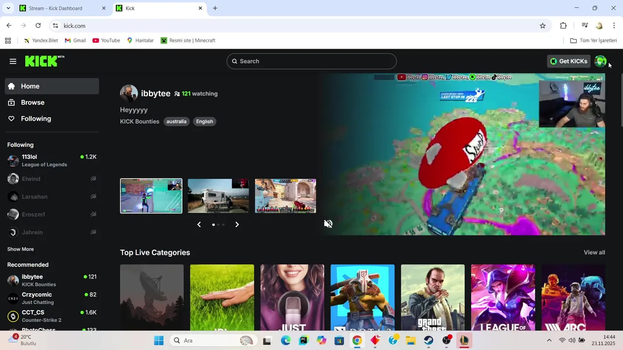Viewport: 623px width, 350px height.
Task: Open Crzycomic in Recommended list
Action: tap(52, 298)
